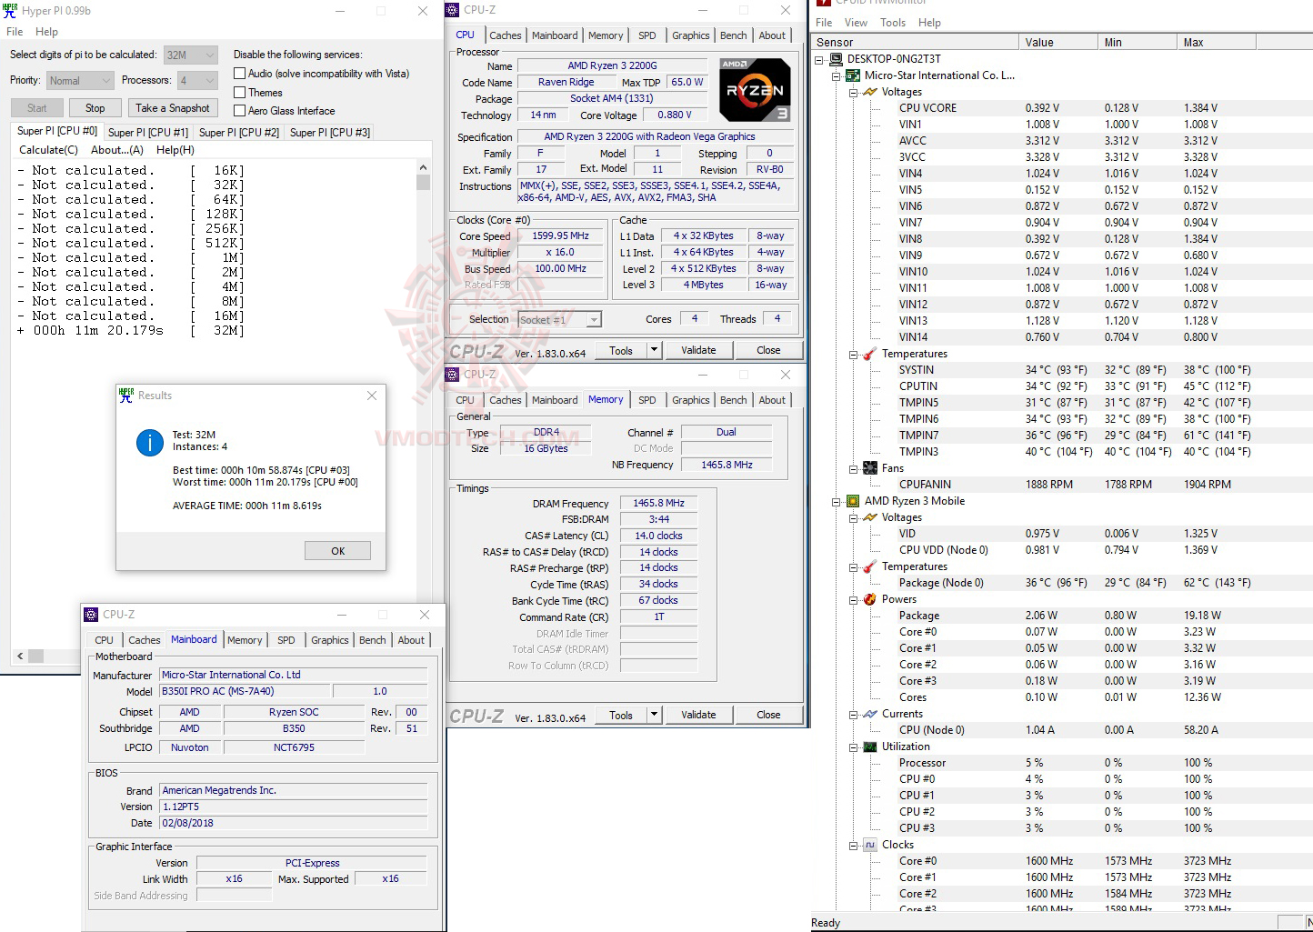The image size is (1313, 932).
Task: Click the Micro-Star International motherboard icon
Action: tap(853, 75)
